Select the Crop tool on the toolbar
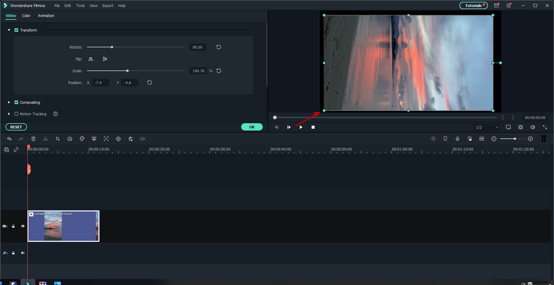This screenshot has height=285, width=554. (58, 139)
